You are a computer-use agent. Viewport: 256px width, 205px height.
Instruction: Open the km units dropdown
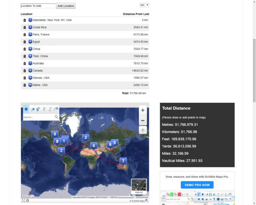[x=144, y=5]
